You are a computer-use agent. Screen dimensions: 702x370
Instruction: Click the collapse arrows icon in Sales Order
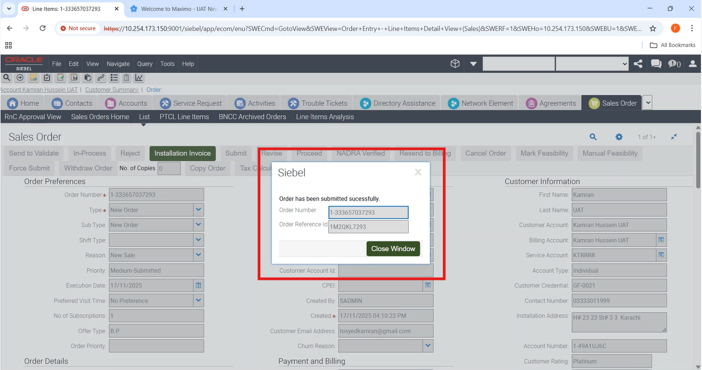click(674, 137)
